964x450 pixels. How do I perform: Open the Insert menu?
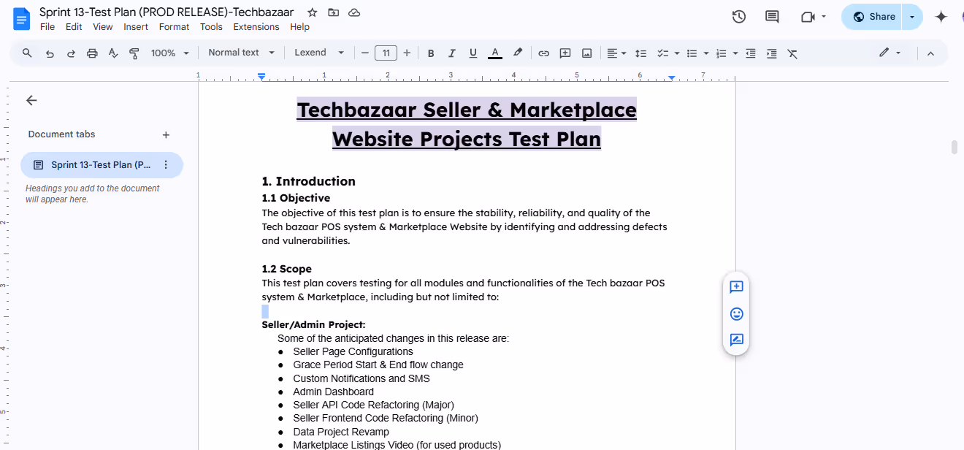point(136,27)
